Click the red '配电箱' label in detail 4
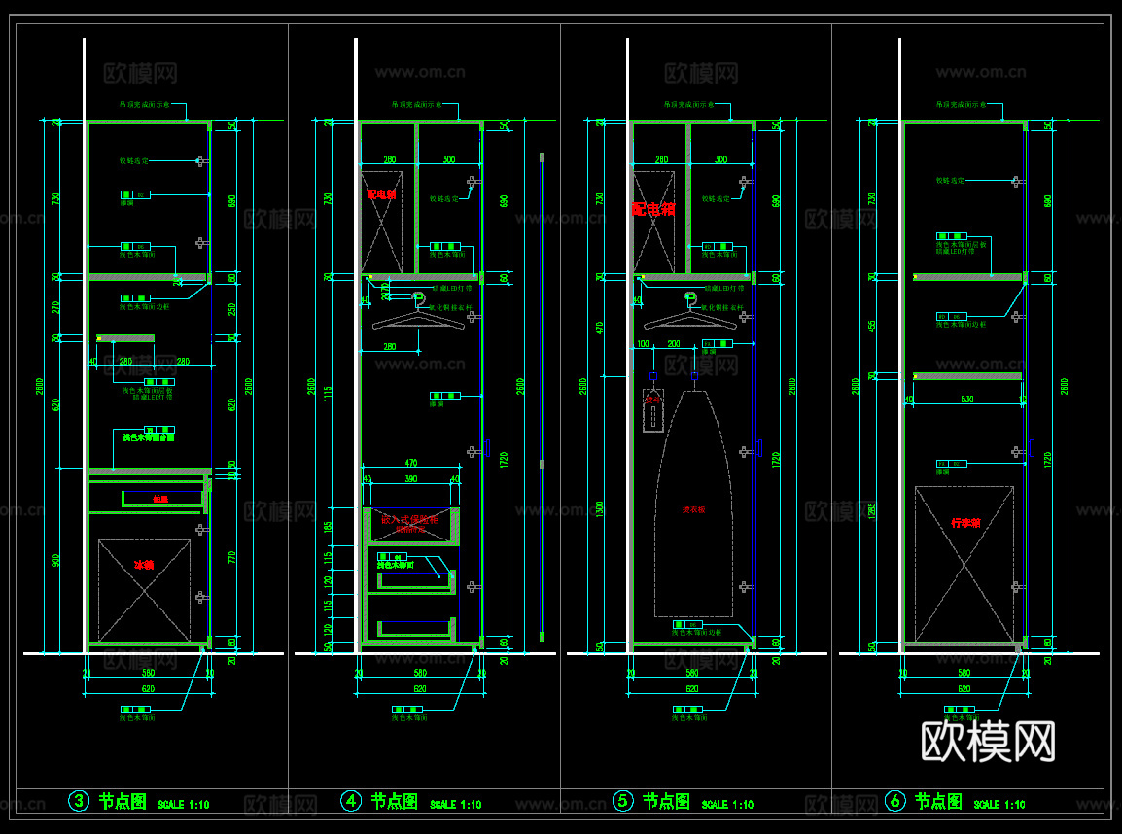Viewport: 1122px width, 834px height. click(x=381, y=194)
